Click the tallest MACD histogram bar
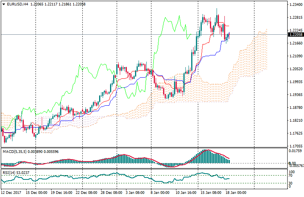 pos(206,156)
